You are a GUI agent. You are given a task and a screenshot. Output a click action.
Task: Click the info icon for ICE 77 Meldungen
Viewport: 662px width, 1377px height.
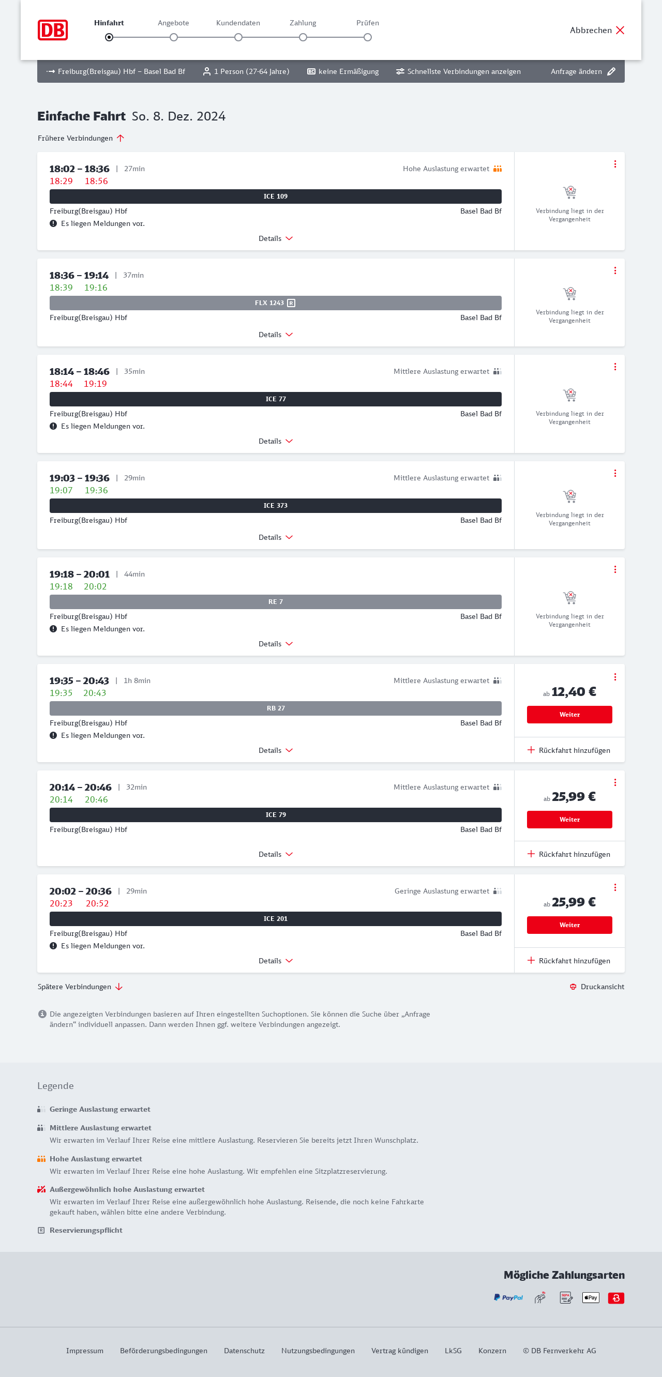(x=53, y=426)
